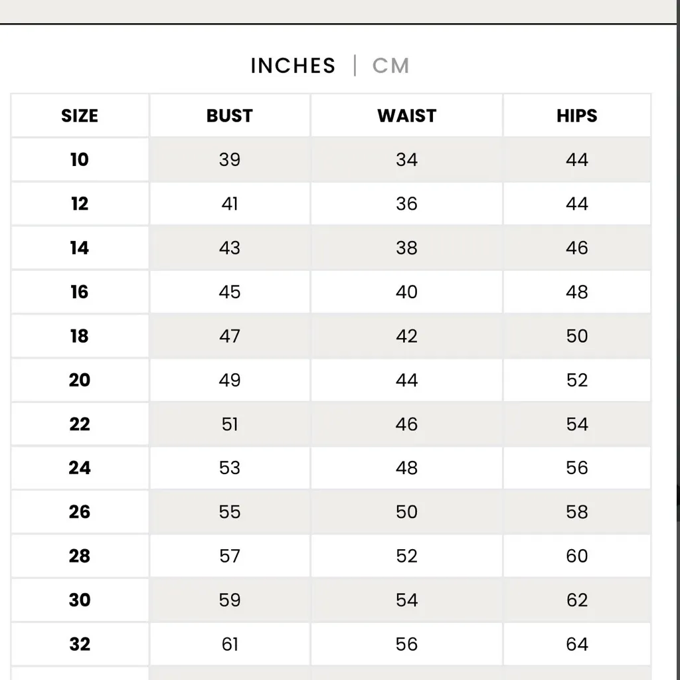This screenshot has height=680, width=680.
Task: Select the size 32 row label
Action: coord(80,644)
